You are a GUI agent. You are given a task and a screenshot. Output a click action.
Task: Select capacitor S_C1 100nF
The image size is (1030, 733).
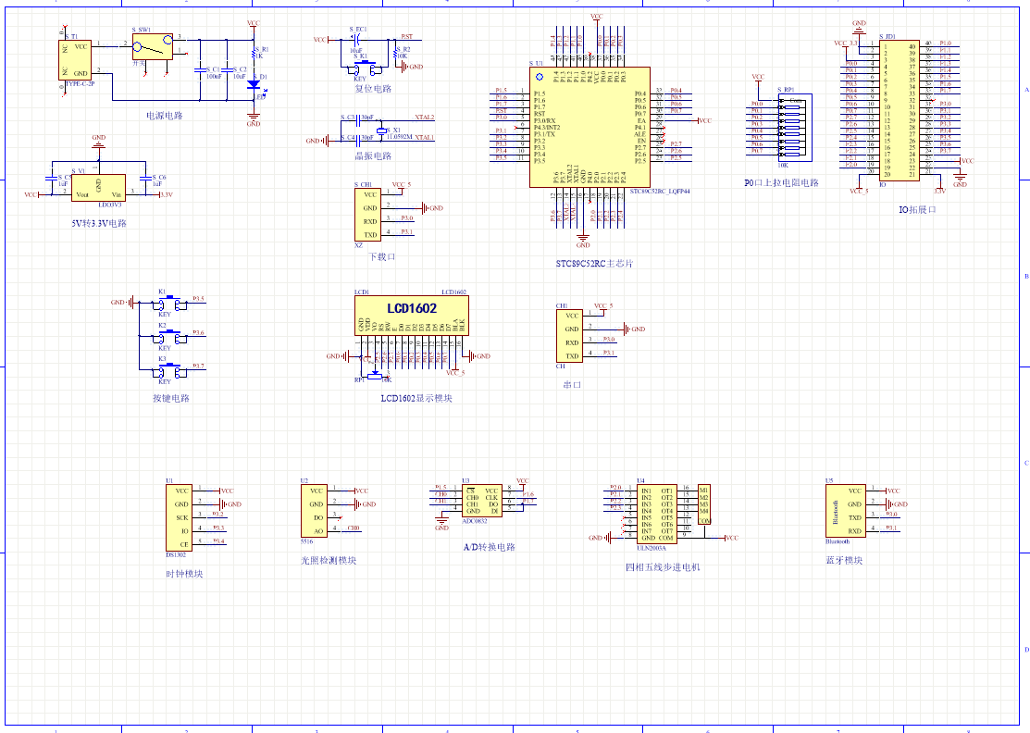200,69
